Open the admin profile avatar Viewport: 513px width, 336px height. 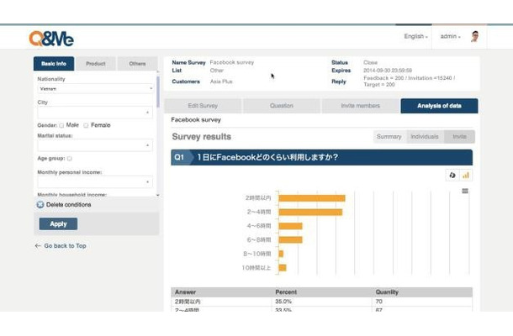[475, 36]
